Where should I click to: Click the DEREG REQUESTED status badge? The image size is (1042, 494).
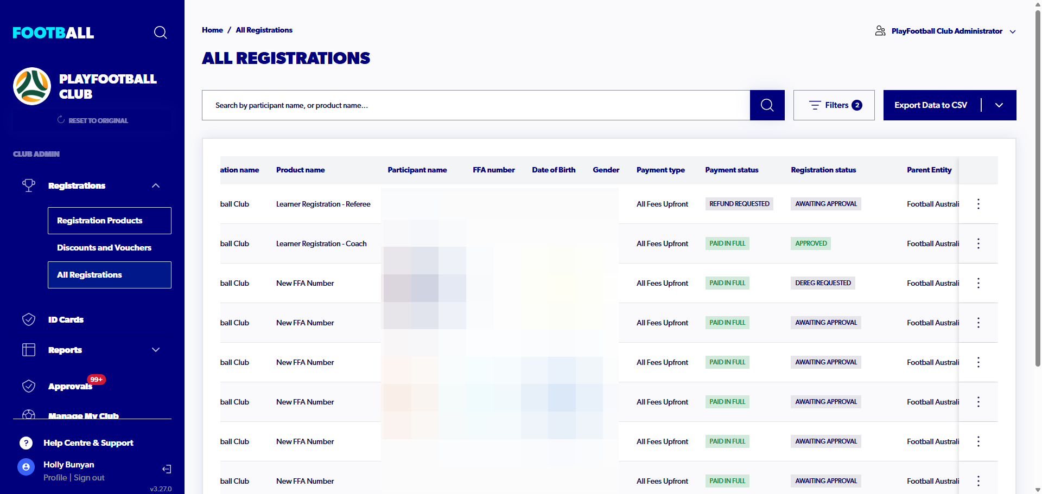coord(823,283)
